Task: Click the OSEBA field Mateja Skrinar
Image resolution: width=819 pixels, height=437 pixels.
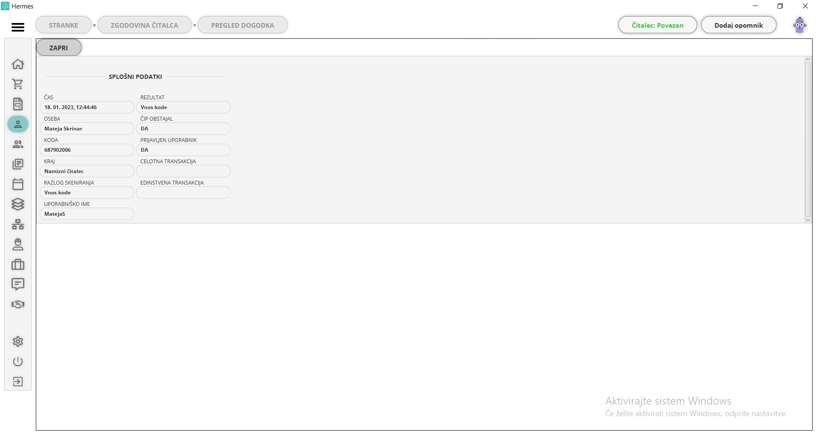Action: tap(87, 129)
